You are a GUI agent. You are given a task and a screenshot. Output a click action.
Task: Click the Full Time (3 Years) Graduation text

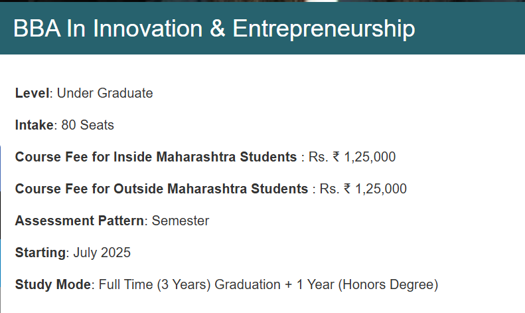point(190,284)
